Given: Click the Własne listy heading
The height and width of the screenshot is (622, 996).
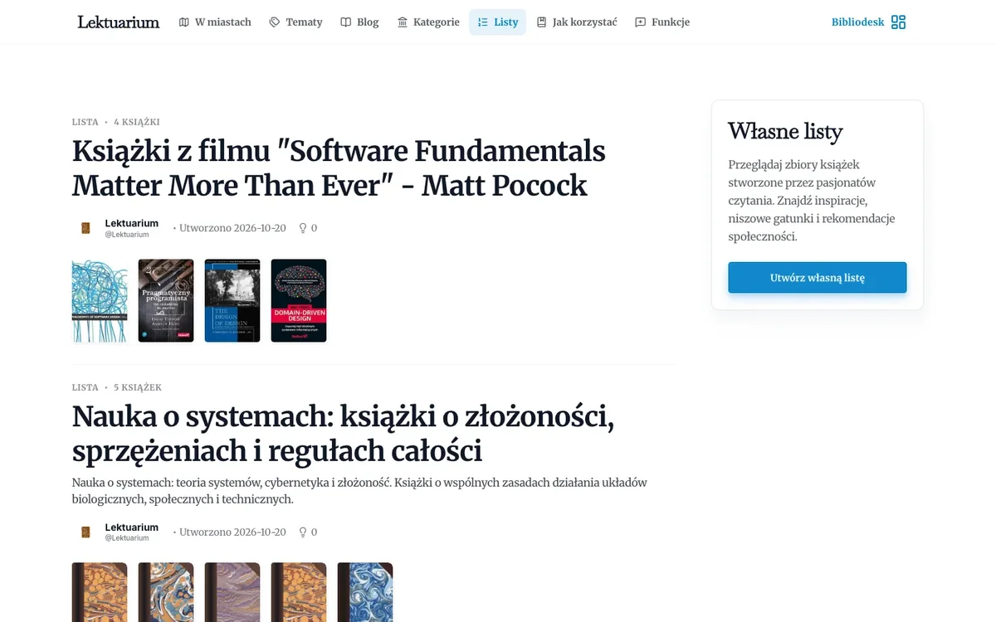Looking at the screenshot, I should tap(785, 132).
